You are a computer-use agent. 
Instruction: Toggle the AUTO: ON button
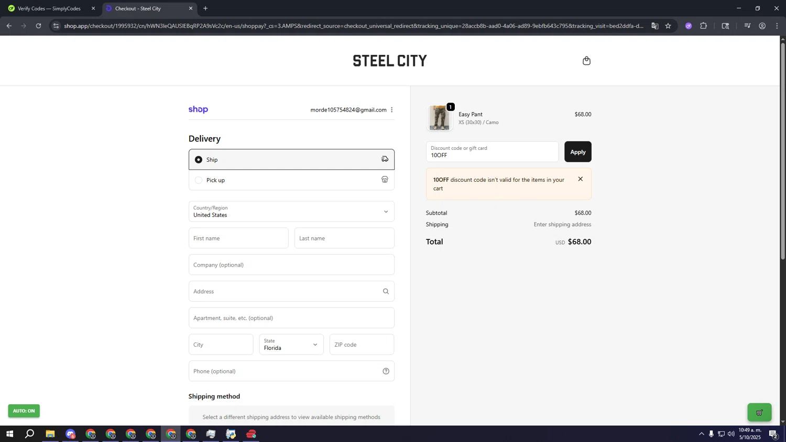point(24,411)
